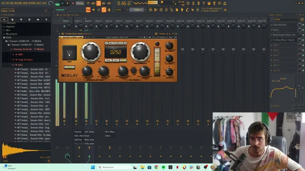The height and width of the screenshot is (171, 305).
Task: Open the PATTERNS menu
Action: [x=18, y=3]
